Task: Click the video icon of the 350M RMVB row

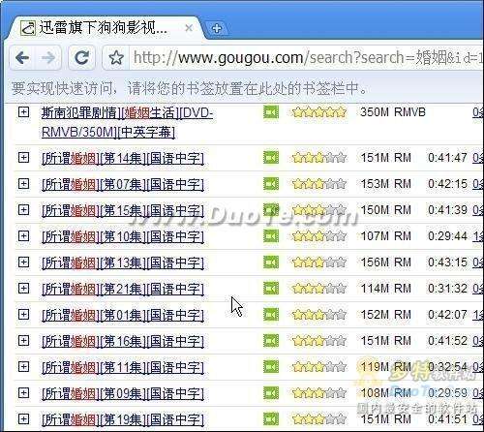Action: (271, 112)
